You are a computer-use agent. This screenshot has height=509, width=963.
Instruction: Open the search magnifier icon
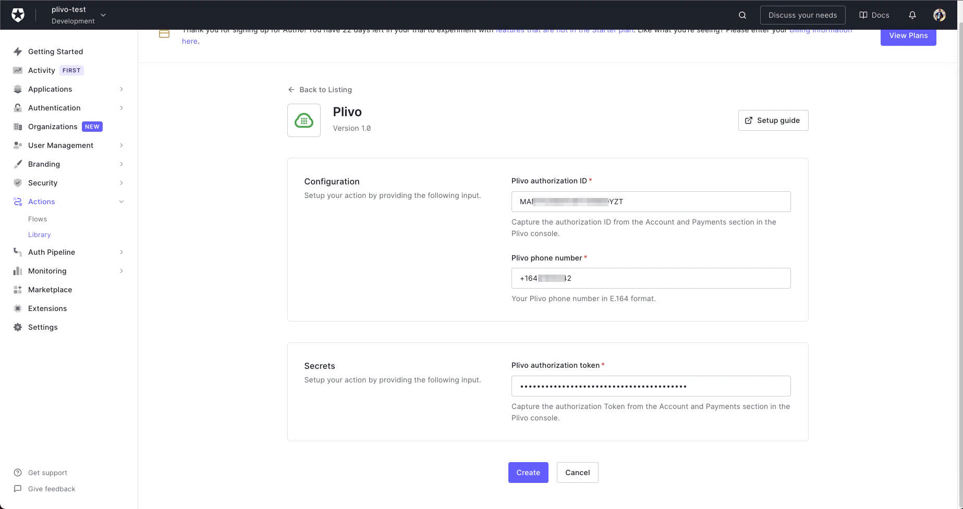[x=742, y=15]
